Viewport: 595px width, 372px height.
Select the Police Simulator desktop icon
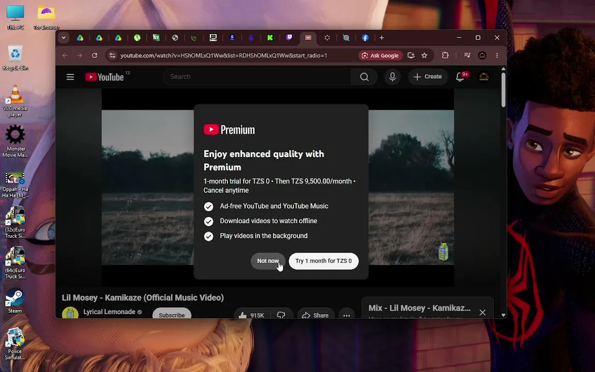(15, 344)
